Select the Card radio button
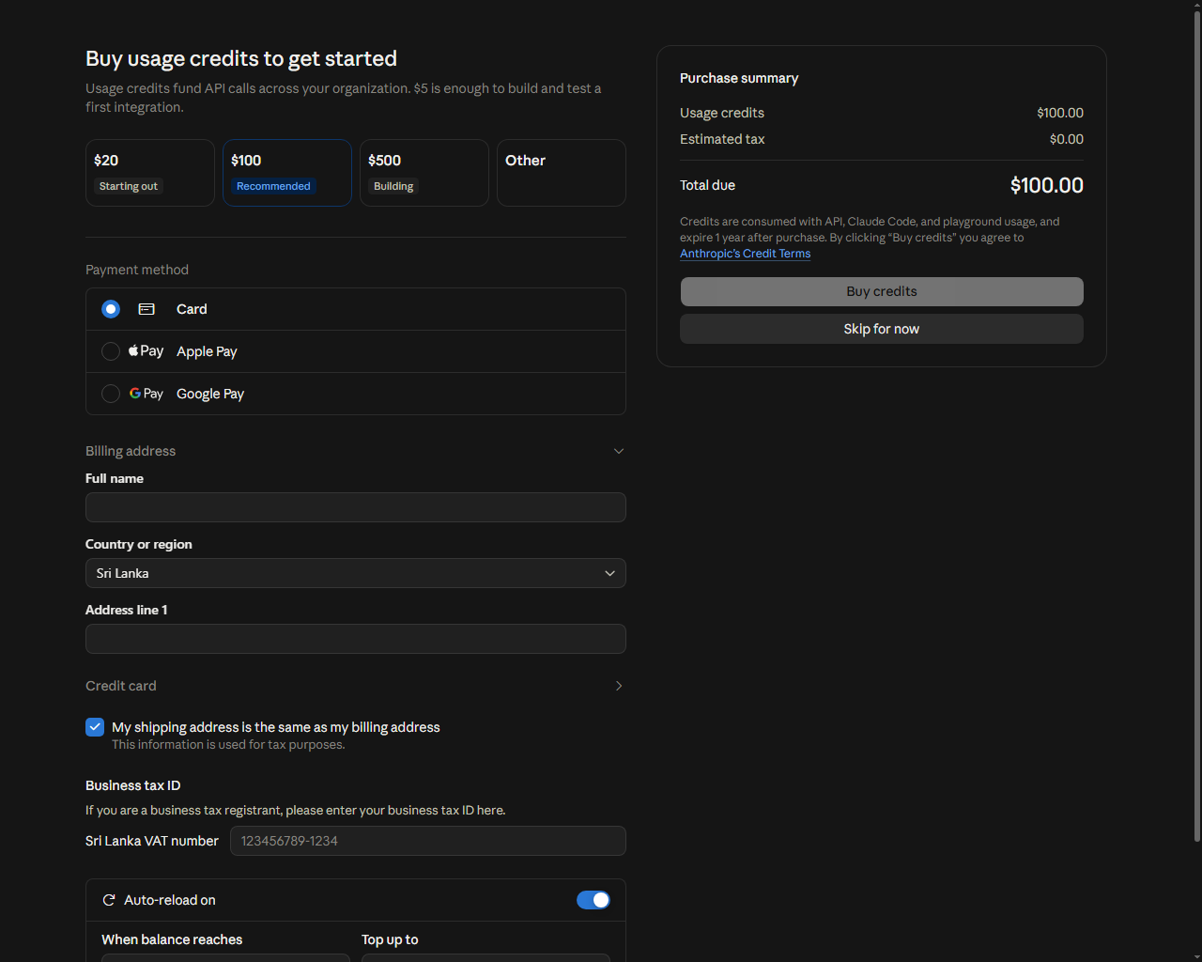Screen dimensions: 1202x962 [x=111, y=309]
